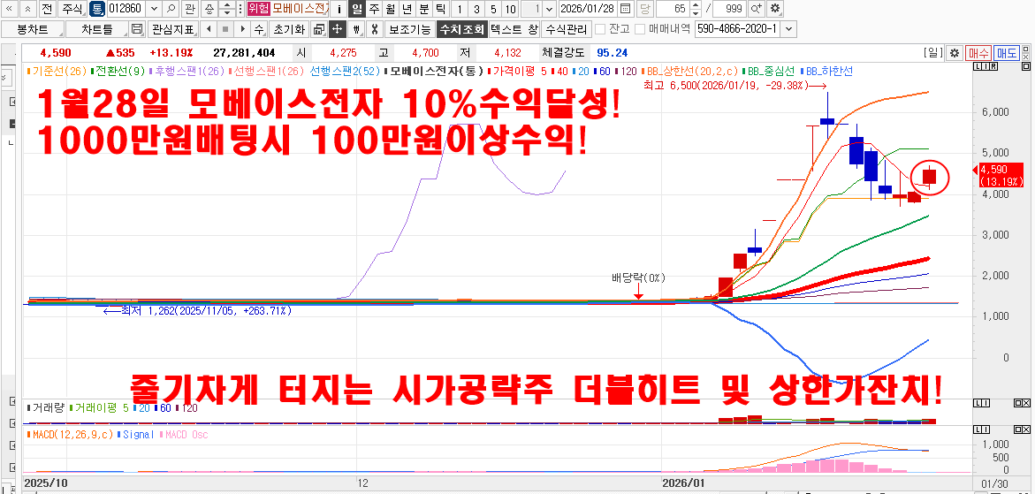1035x494 pixels.
Task: Switch to minute 분 period tab
Action: (x=423, y=8)
